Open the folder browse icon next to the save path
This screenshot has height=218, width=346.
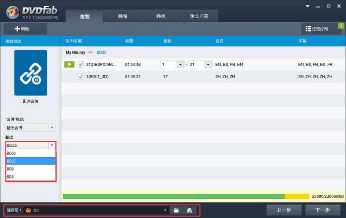pos(176,210)
